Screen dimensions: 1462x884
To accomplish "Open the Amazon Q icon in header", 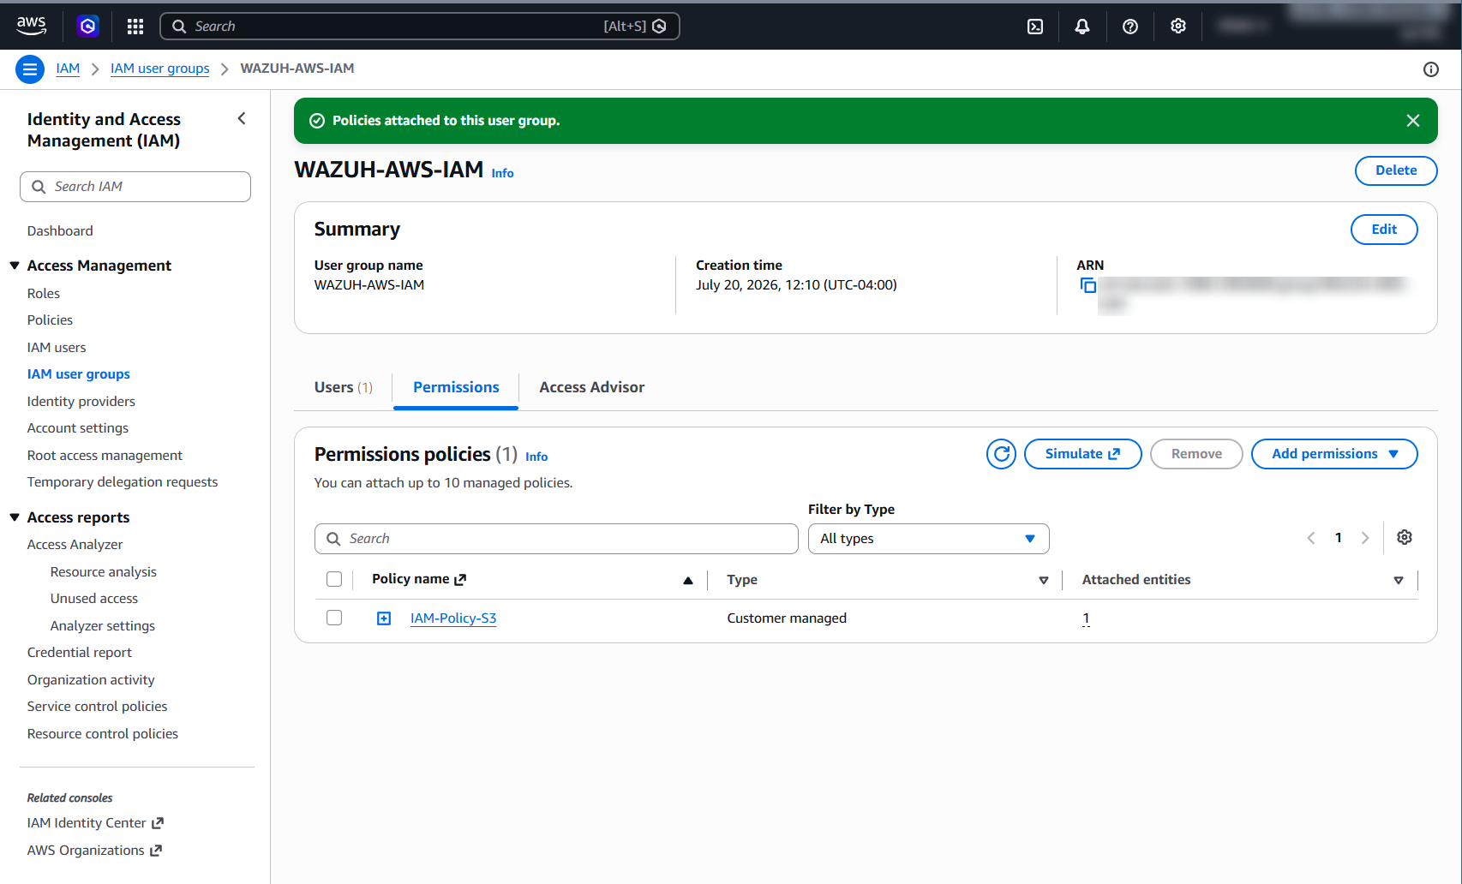I will coord(87,26).
